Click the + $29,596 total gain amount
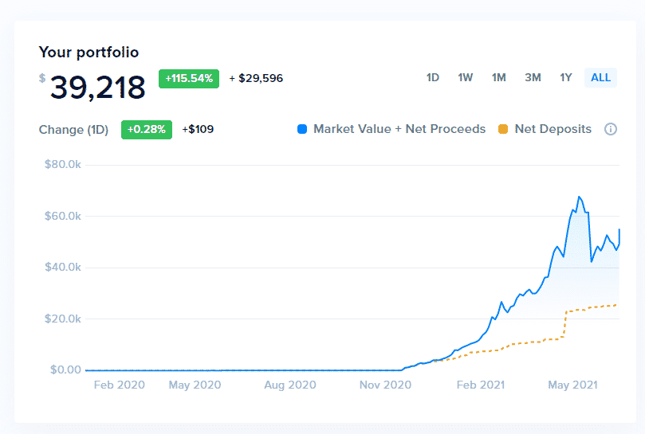Viewport: 645px width, 434px height. click(256, 78)
